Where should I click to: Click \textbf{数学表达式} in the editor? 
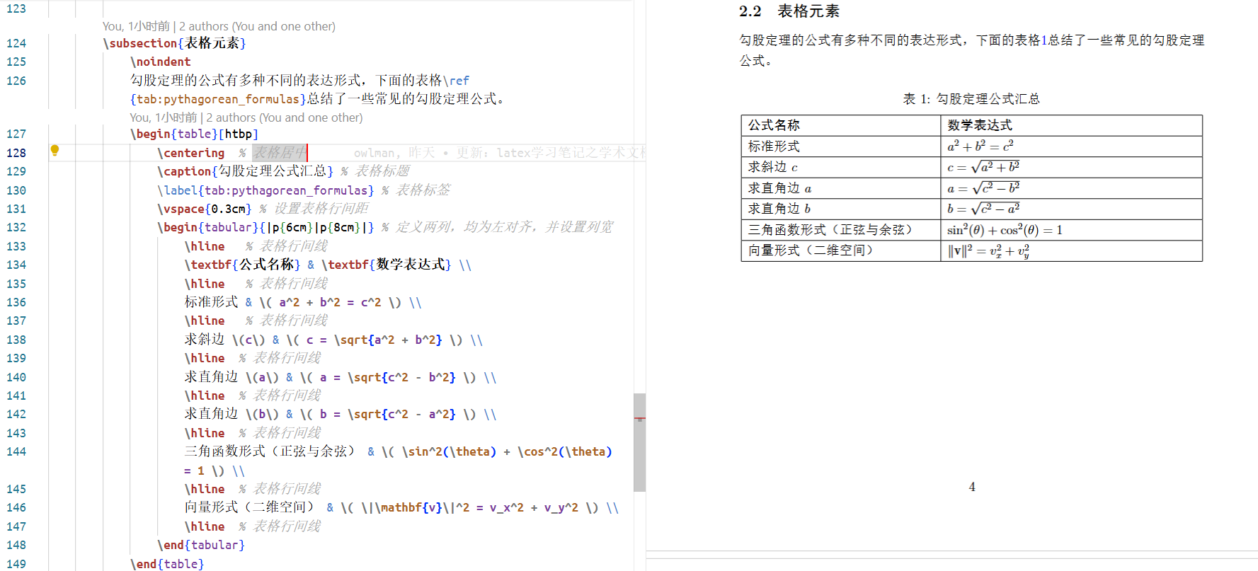pos(386,265)
